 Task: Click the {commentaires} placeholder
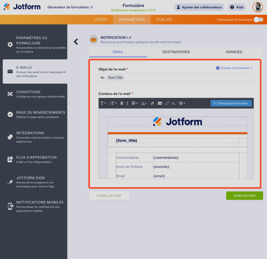tap(166, 158)
